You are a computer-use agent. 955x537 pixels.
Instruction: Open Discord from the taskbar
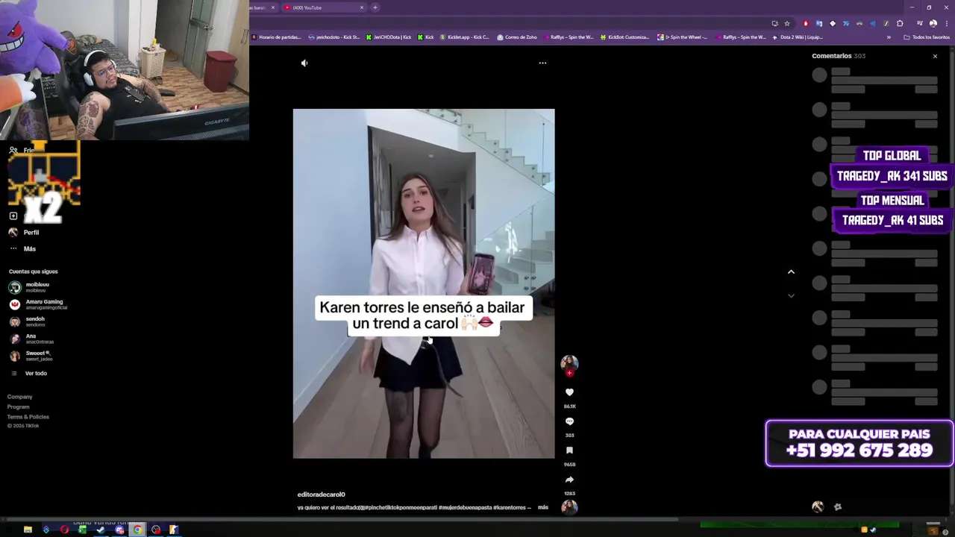coord(119,530)
